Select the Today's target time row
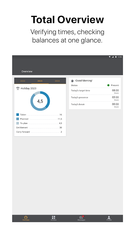The height and width of the screenshot is (240, 135). (95, 91)
